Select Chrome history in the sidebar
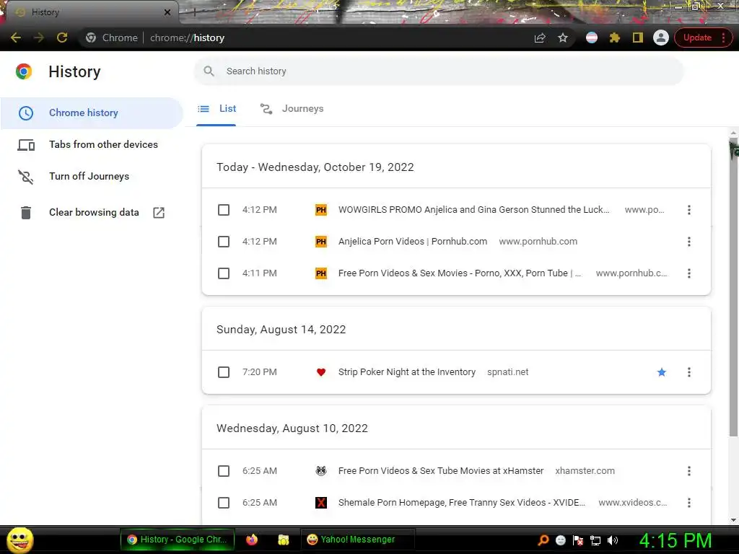The width and height of the screenshot is (739, 554). point(92,113)
